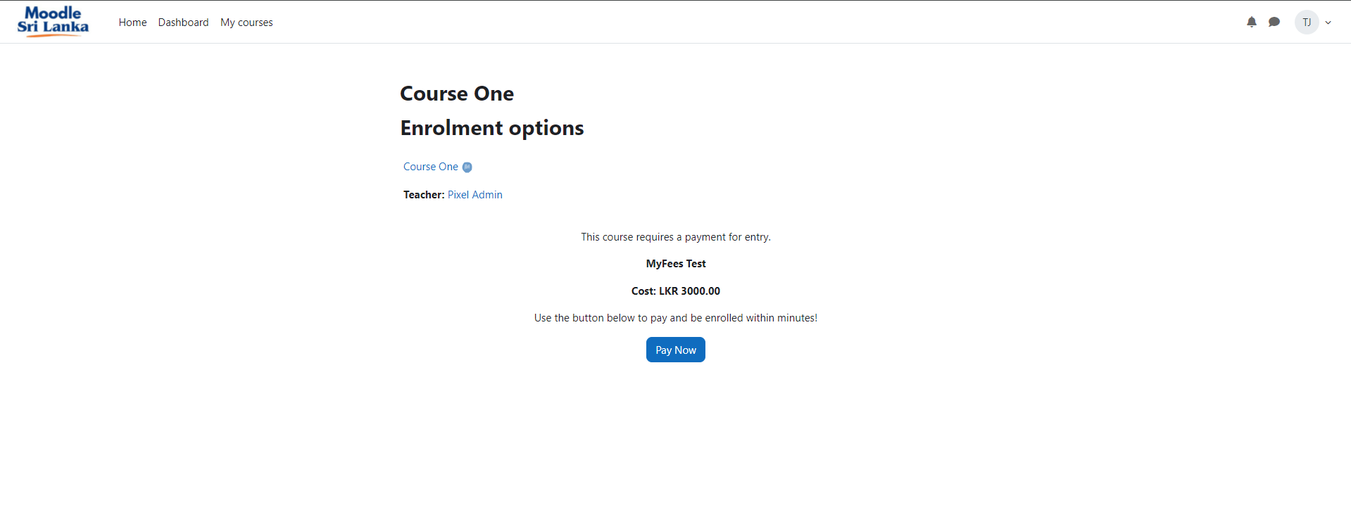Open the Pixel Admin teacher profile link
Image resolution: width=1351 pixels, height=510 pixels.
tap(475, 195)
